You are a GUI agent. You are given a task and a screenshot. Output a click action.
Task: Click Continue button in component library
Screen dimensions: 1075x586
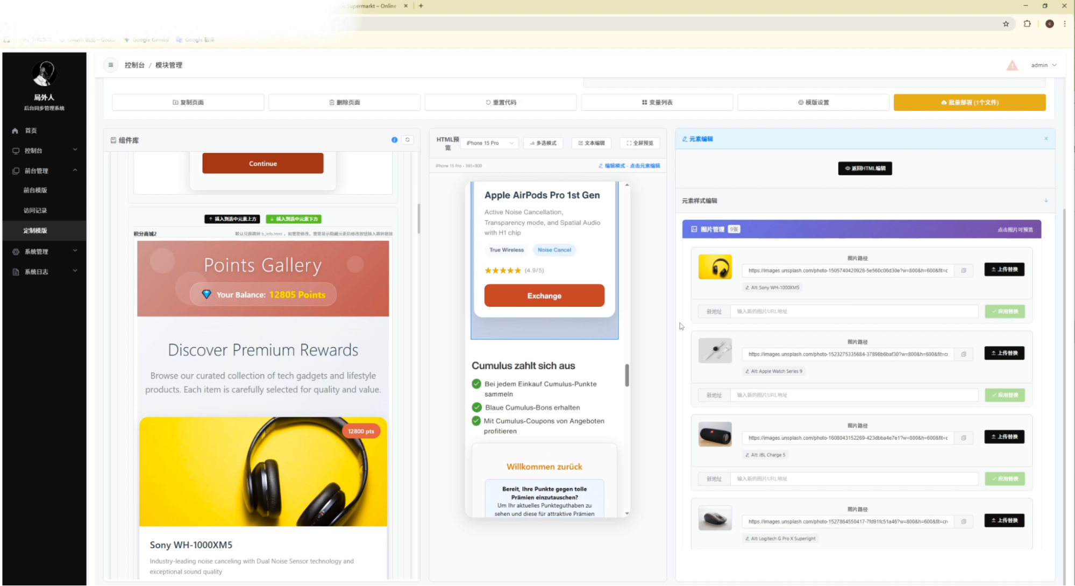click(x=263, y=164)
